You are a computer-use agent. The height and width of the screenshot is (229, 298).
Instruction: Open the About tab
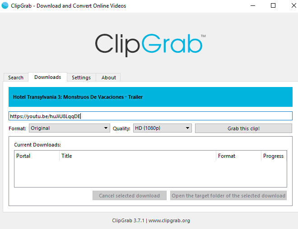click(108, 78)
